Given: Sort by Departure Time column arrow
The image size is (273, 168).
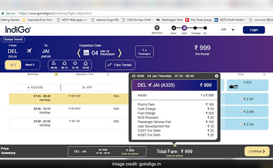Looking at the screenshot, I should (x=108, y=74).
